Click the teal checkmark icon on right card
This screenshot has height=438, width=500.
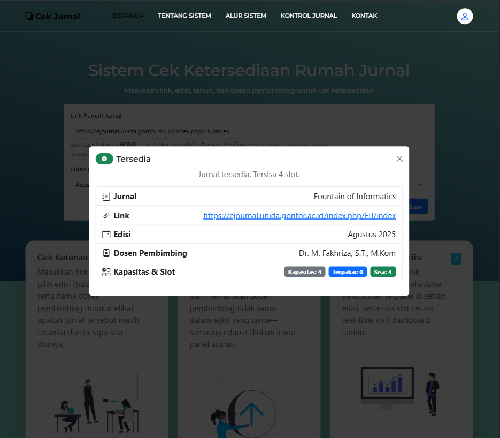tap(456, 259)
